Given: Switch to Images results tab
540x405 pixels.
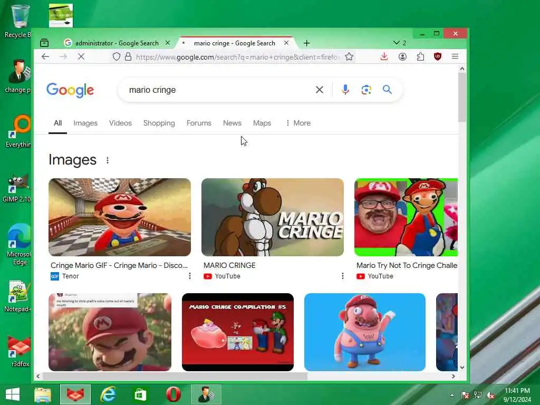Looking at the screenshot, I should pos(85,123).
